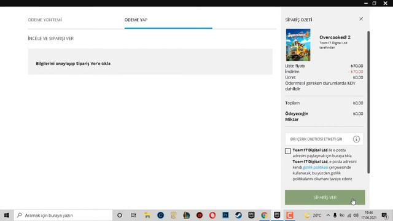The image size is (393, 221).
Task: Open the Windows Start menu
Action: tap(7, 215)
